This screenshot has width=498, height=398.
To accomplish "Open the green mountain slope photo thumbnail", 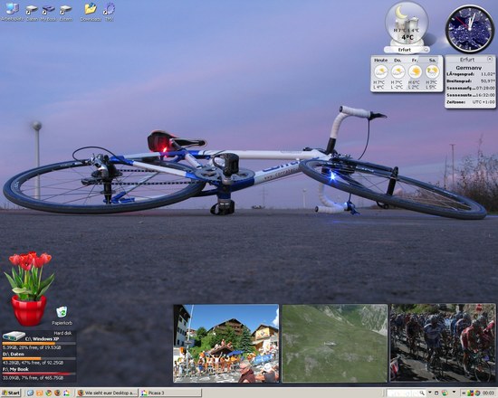I will coord(335,344).
